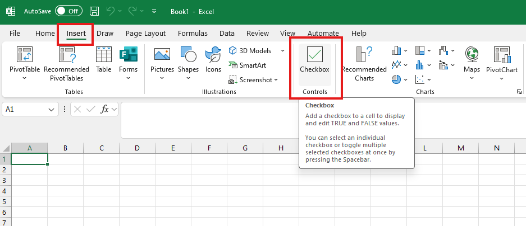Click the Maps chart icon

472,55
